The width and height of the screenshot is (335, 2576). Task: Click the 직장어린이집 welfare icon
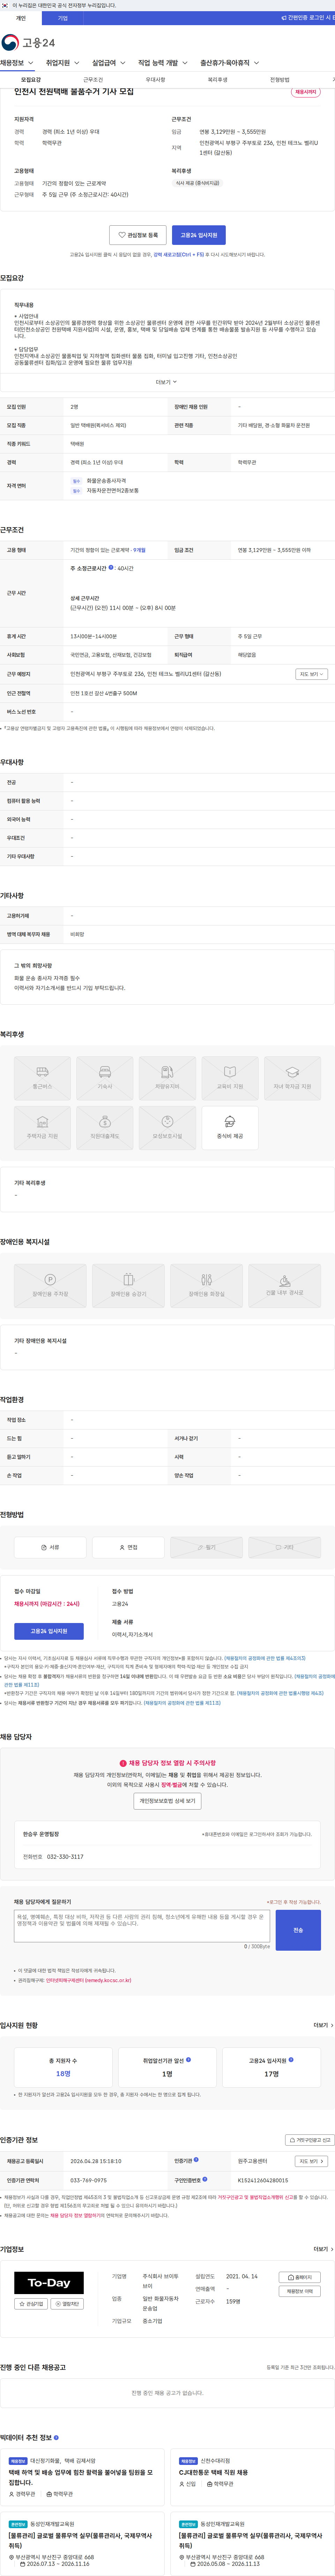105,1128
